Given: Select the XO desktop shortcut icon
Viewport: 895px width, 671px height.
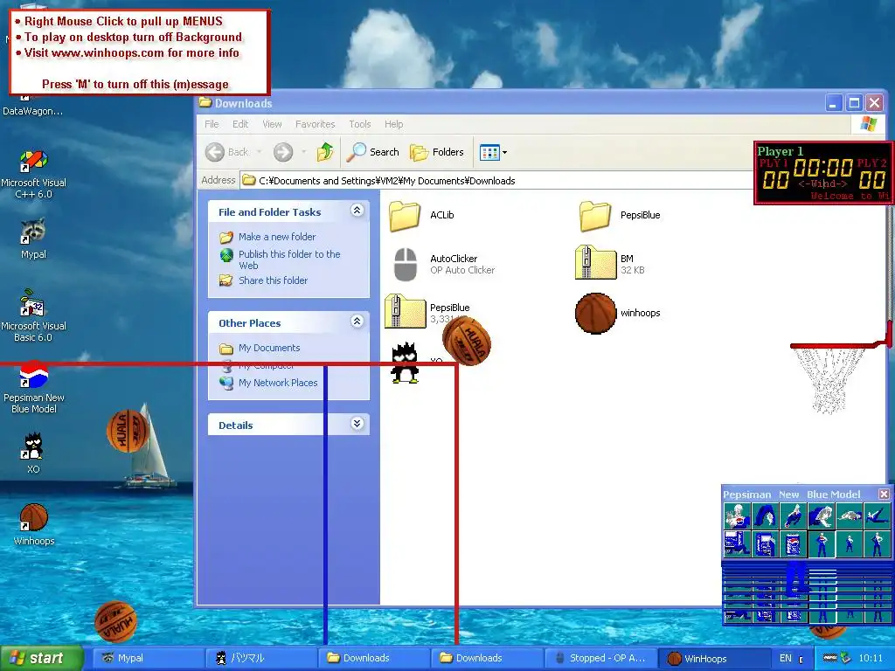Looking at the screenshot, I should pyautogui.click(x=33, y=453).
